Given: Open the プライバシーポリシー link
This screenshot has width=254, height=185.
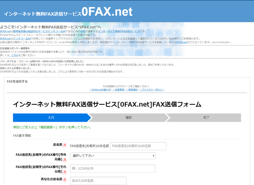Looking at the screenshot, I should [152, 90].
